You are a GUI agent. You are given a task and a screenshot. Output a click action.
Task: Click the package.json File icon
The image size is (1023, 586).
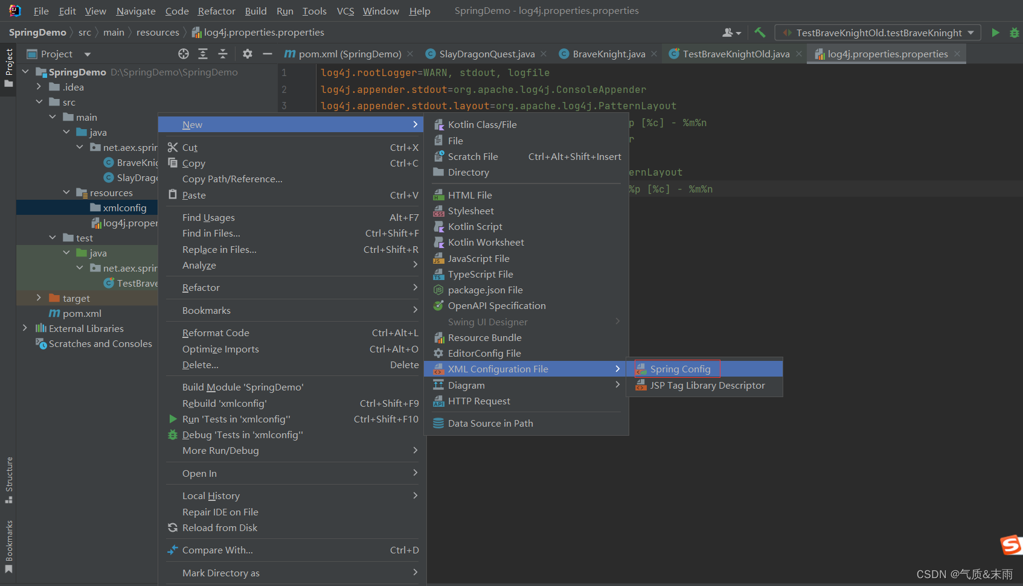tap(439, 290)
